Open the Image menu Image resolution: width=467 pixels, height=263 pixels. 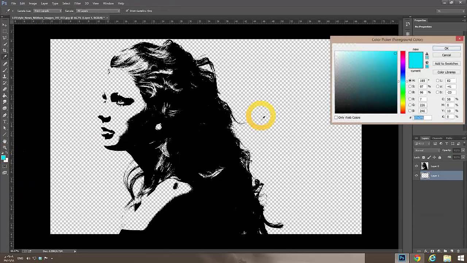33,3
